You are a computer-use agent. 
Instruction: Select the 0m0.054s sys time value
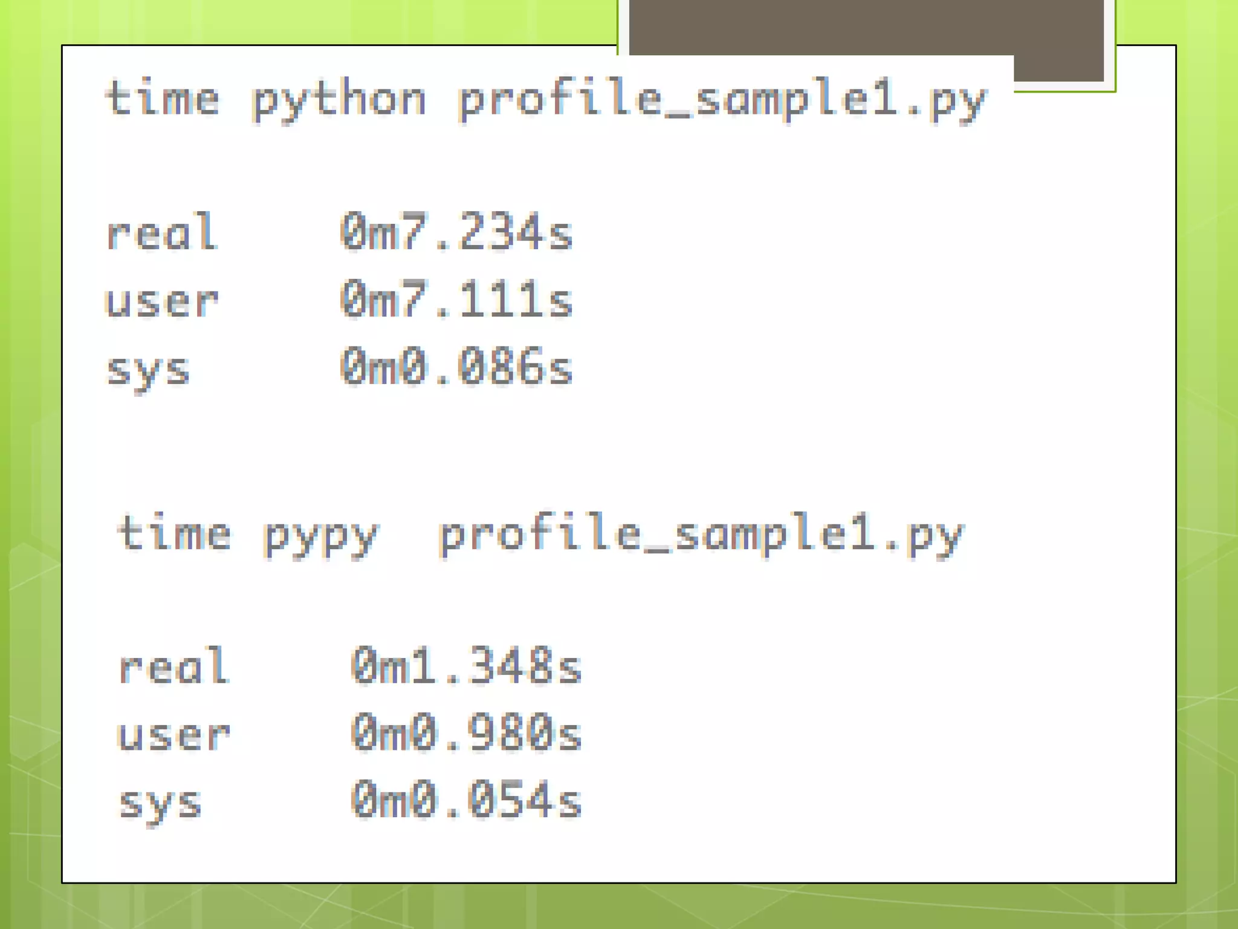(466, 802)
